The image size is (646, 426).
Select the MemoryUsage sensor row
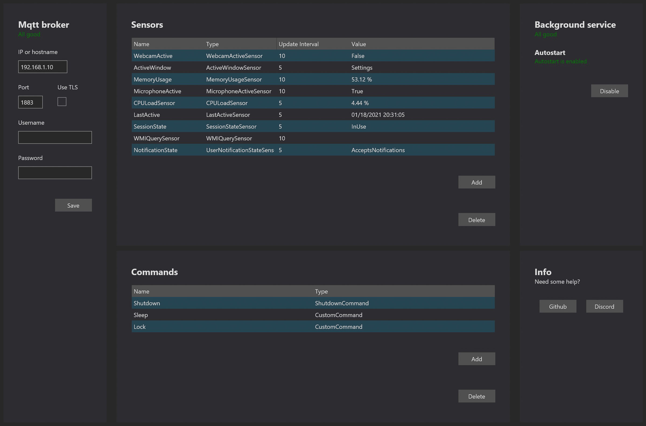point(313,79)
